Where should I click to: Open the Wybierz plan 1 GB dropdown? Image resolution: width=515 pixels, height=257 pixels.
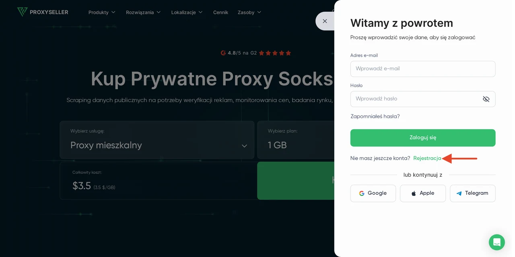pos(296,140)
